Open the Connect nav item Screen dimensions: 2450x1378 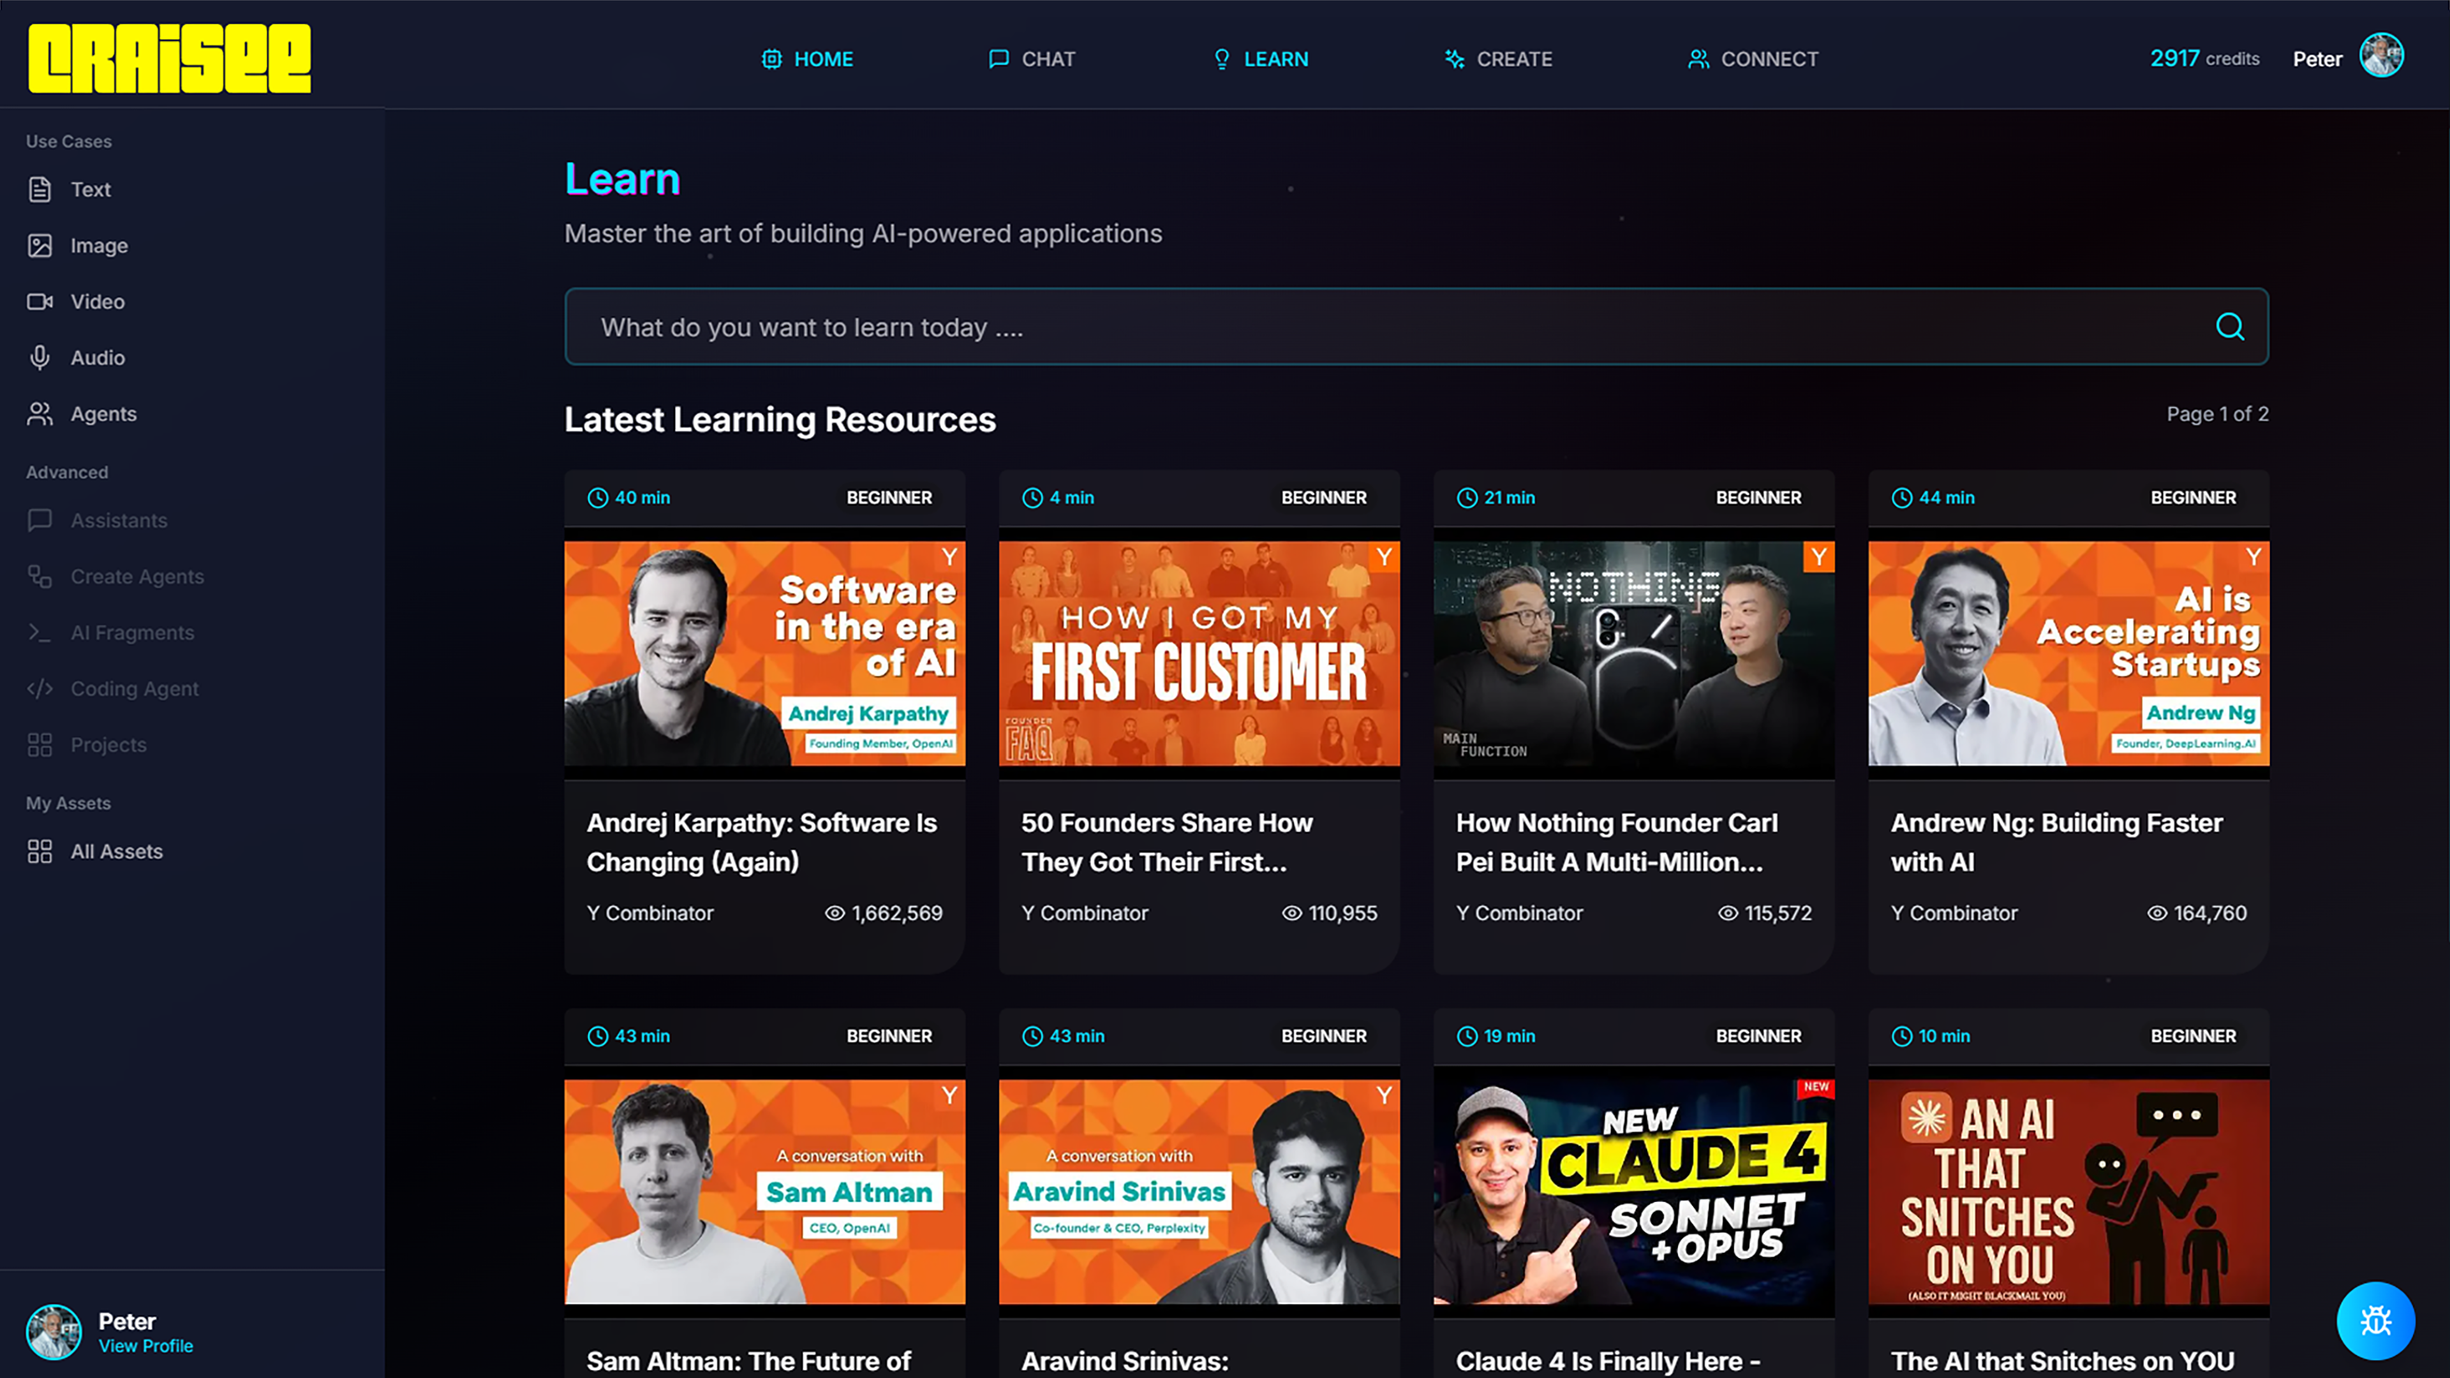(x=1752, y=59)
